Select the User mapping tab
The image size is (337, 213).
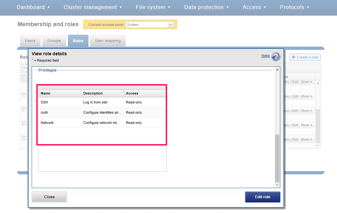pyautogui.click(x=108, y=41)
